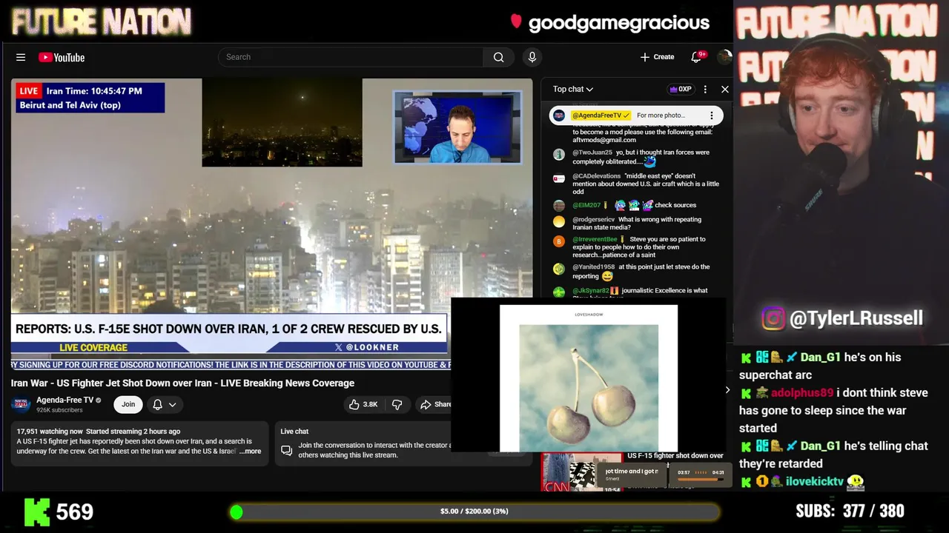
Task: Click pinned @AgendaFreeTV author chip
Action: [x=601, y=115]
